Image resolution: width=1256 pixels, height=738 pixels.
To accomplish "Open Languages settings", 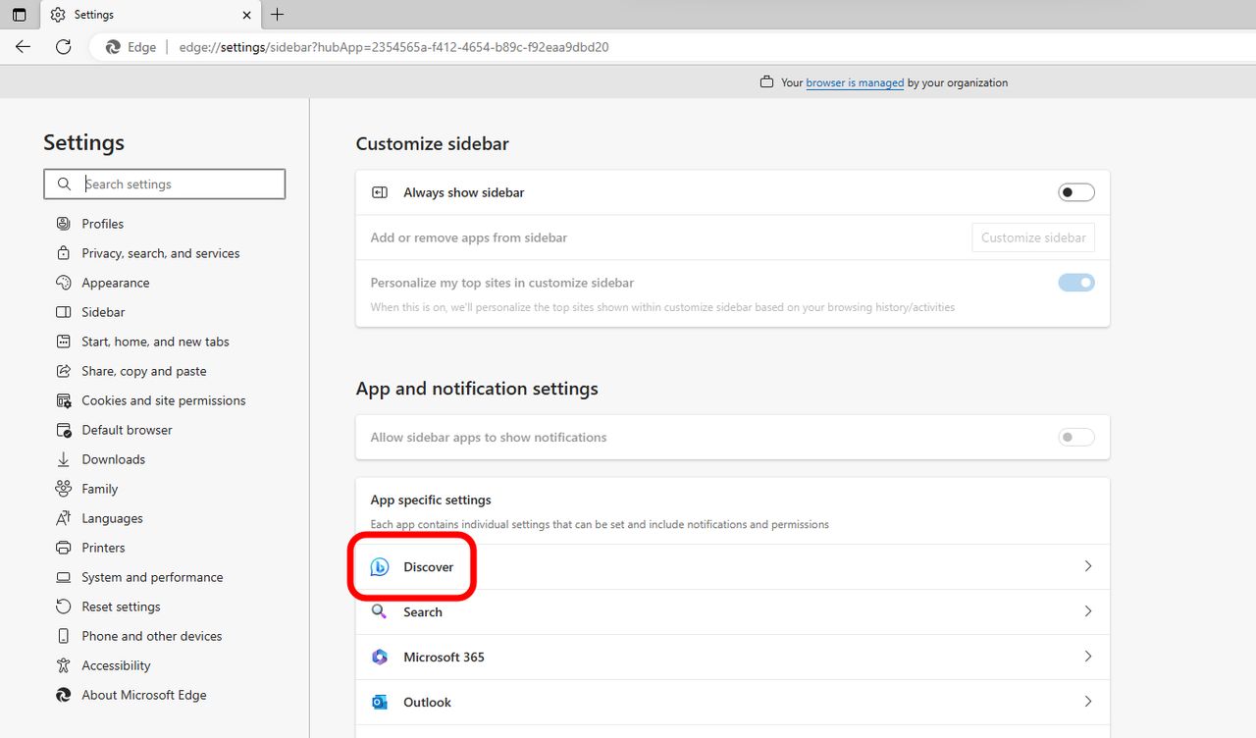I will (112, 518).
